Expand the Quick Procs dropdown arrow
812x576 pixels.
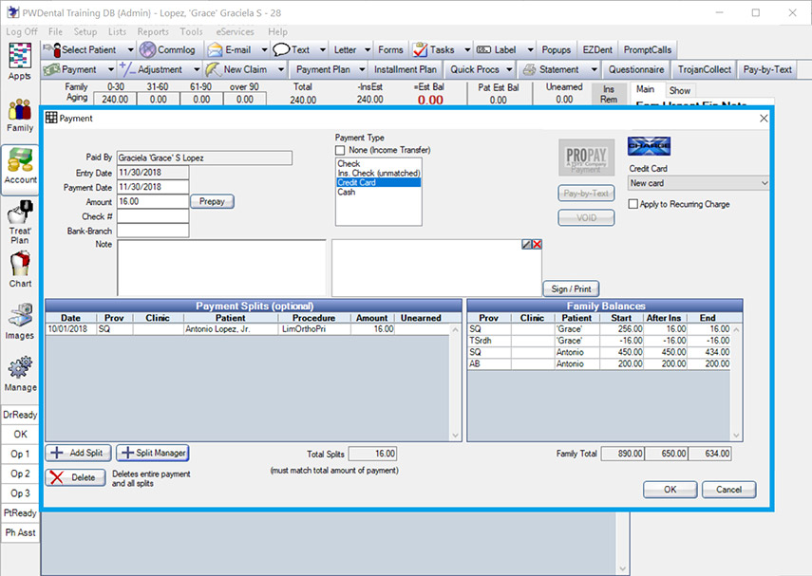[510, 69]
